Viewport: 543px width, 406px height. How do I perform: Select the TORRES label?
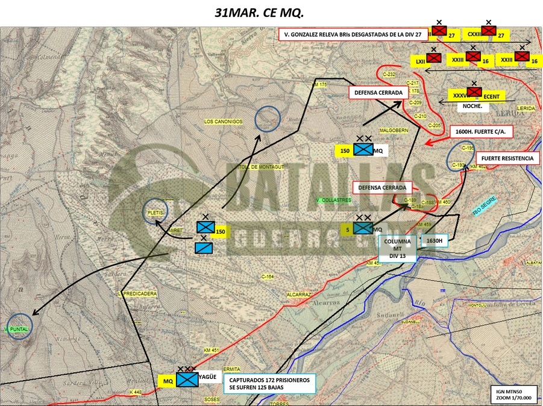pos(279,404)
